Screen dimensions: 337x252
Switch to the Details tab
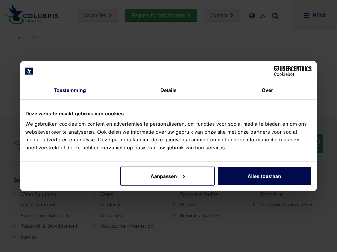pos(168,90)
